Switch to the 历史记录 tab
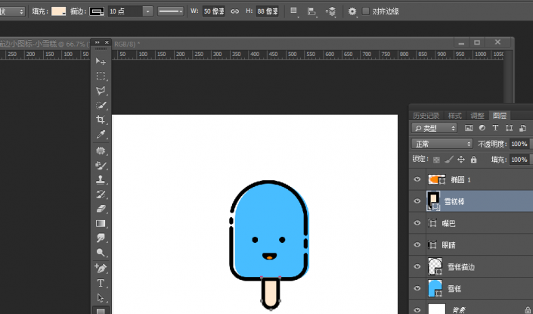Screen dimensions: 533x314 [x=426, y=116]
